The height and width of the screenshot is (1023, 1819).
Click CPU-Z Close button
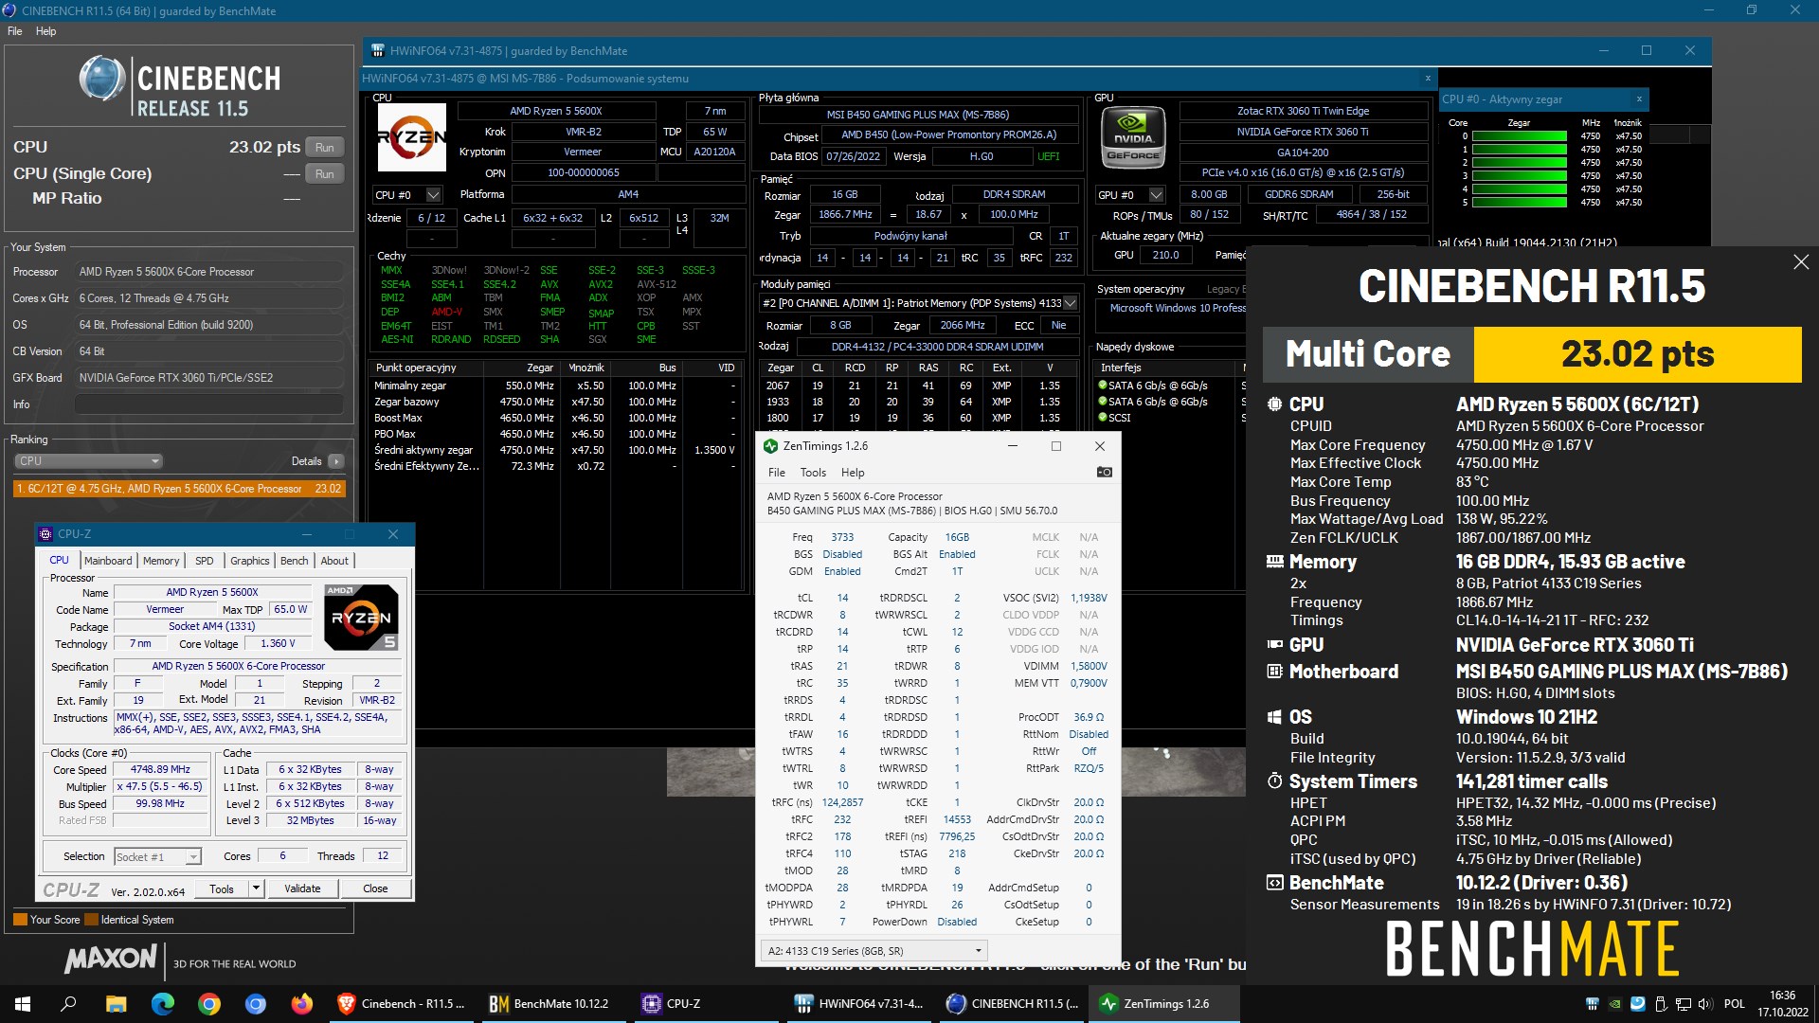[375, 888]
